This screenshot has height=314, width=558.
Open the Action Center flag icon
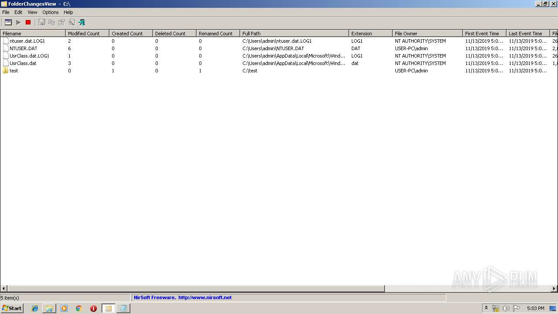[517, 308]
